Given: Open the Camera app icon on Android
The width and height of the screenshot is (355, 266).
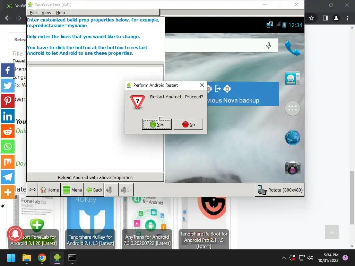Looking at the screenshot, I should [x=293, y=167].
